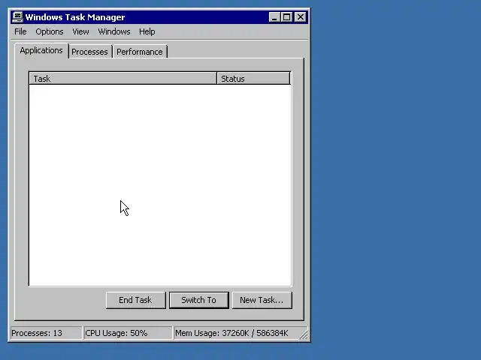Open the File menu
Image resolution: width=481 pixels, height=360 pixels.
[20, 31]
